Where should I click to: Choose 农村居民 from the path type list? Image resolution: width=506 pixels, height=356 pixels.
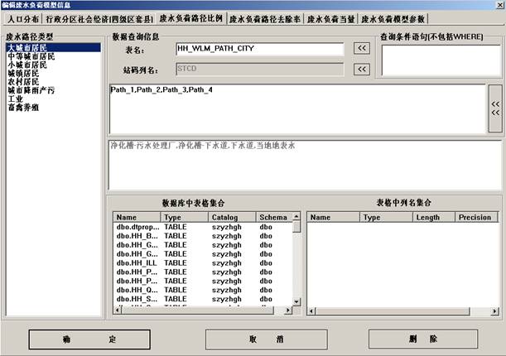coord(25,81)
